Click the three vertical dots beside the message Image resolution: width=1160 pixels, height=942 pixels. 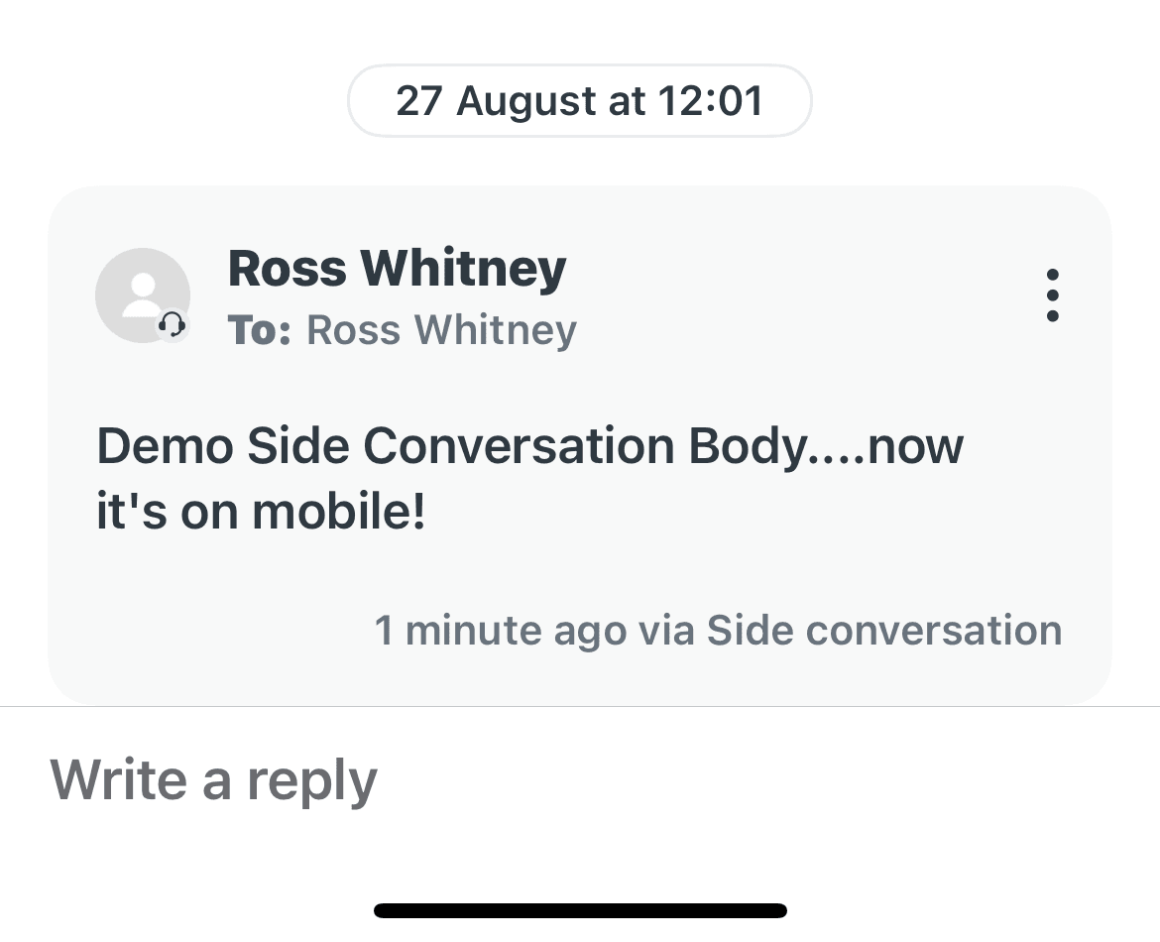[x=1053, y=295]
